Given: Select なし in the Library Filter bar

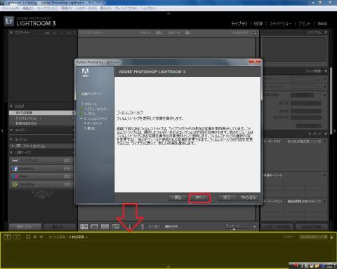Looking at the screenshot, I should pos(187,33).
